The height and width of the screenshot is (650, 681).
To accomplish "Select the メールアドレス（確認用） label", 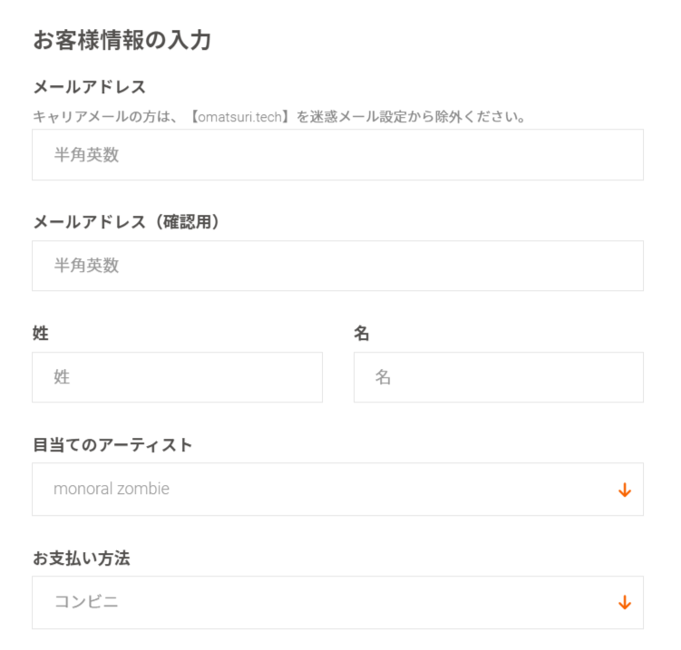I will 127,222.
